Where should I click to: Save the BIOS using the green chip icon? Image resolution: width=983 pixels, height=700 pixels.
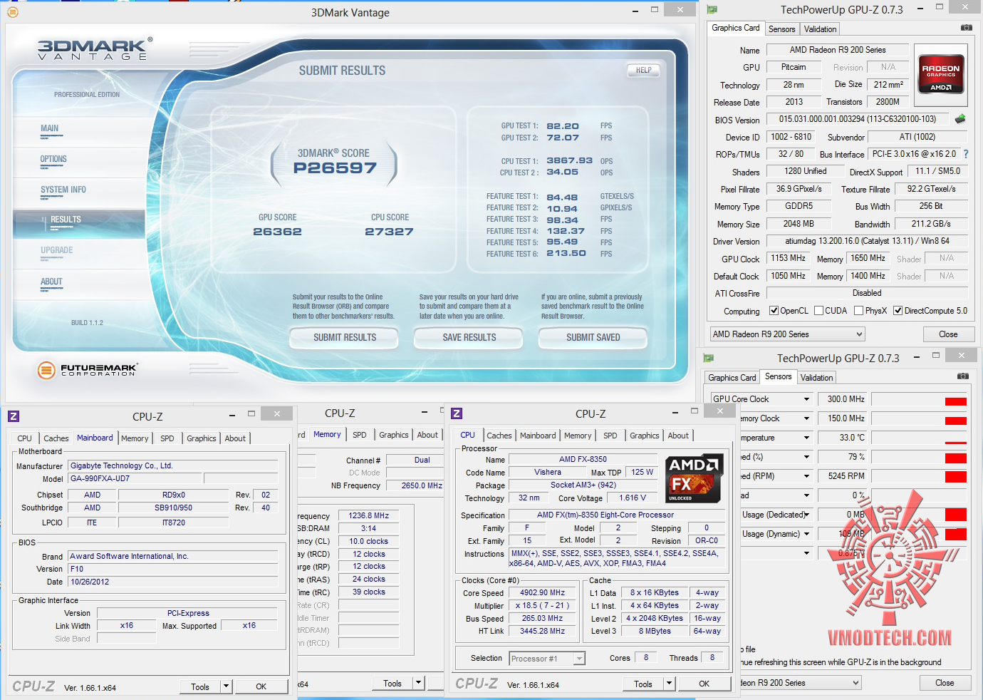coord(960,119)
